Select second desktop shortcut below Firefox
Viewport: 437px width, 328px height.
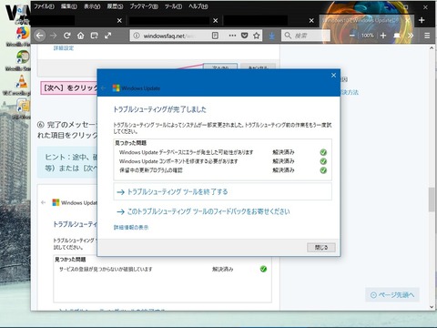point(23,57)
